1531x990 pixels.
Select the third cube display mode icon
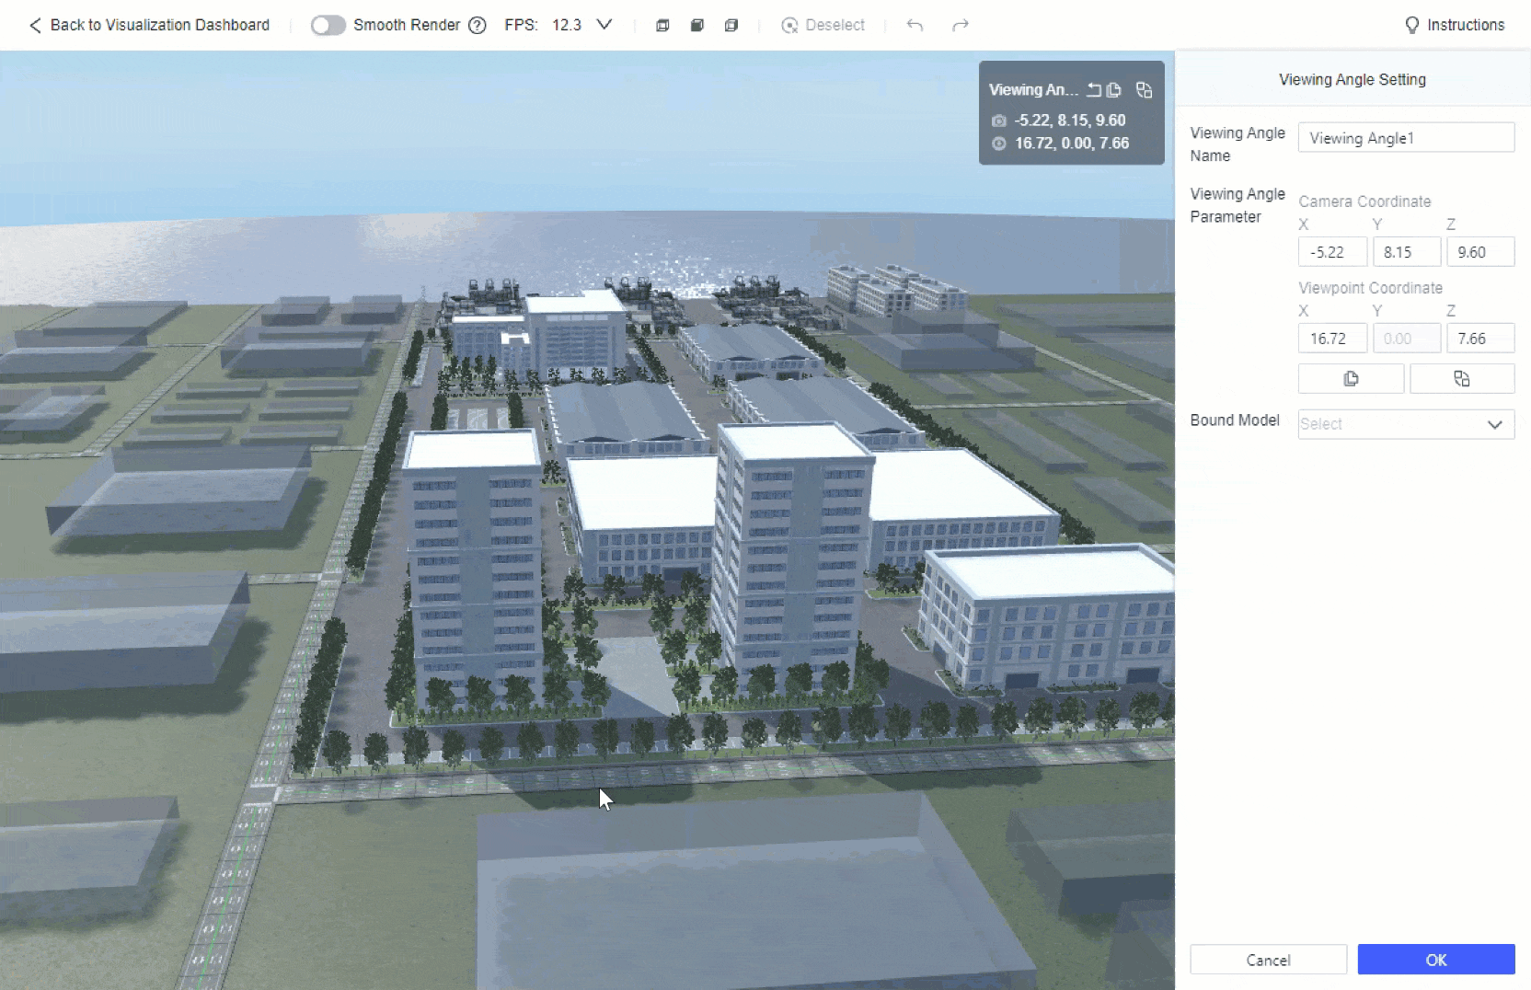click(x=731, y=26)
